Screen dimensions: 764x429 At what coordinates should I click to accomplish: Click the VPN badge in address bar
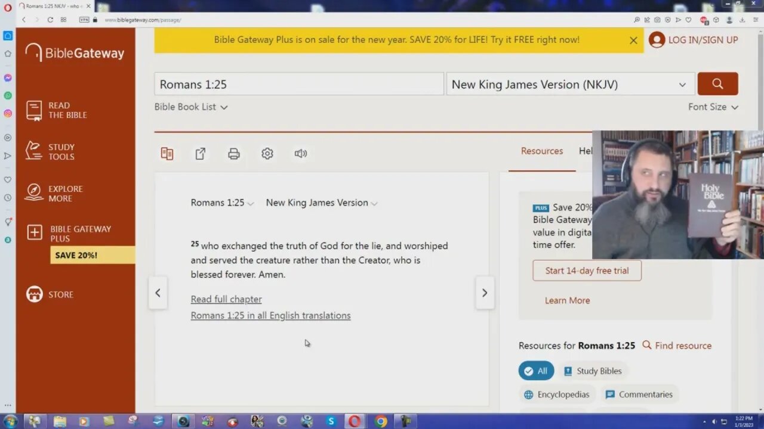pyautogui.click(x=84, y=20)
